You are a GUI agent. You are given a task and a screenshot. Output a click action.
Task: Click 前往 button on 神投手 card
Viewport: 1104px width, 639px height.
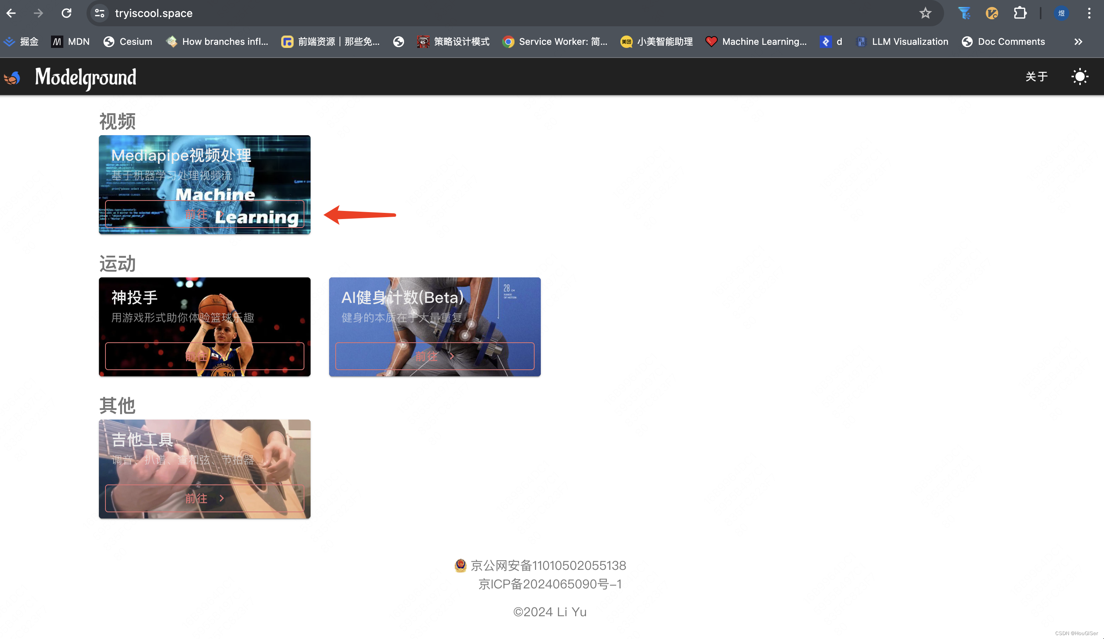pos(205,356)
